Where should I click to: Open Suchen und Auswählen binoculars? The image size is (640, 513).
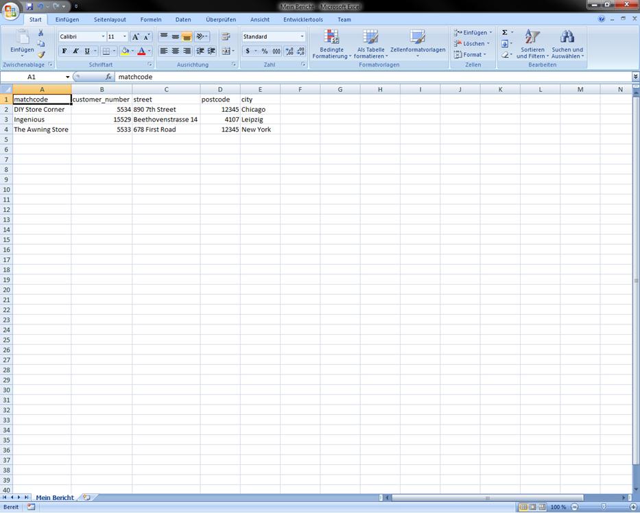567,44
